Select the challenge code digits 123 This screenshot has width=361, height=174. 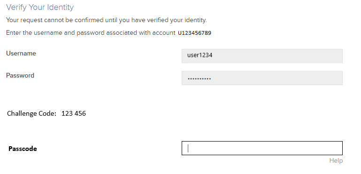pyautogui.click(x=66, y=113)
